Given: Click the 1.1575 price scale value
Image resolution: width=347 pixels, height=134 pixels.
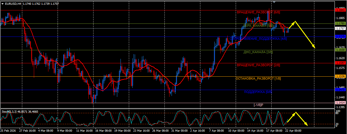Looking at the screenshot, I should click(340, 68).
